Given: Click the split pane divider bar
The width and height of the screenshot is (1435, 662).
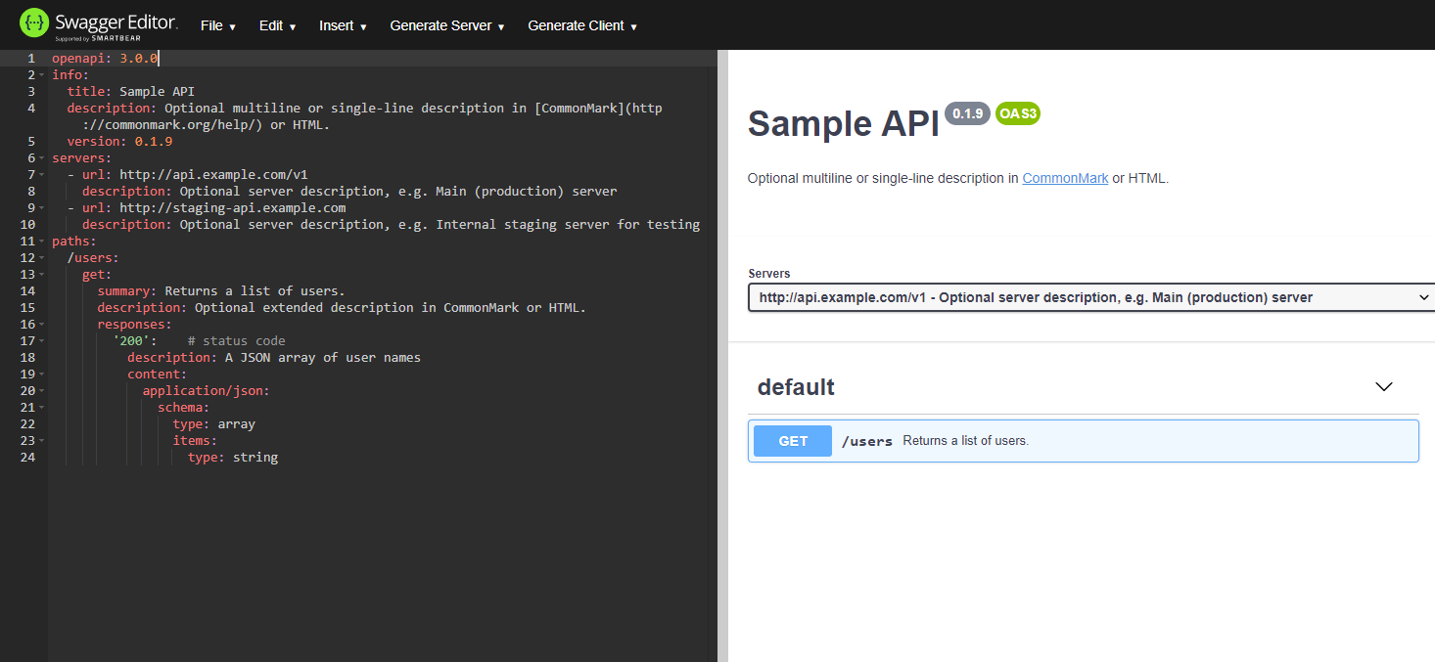Looking at the screenshot, I should click(x=722, y=352).
